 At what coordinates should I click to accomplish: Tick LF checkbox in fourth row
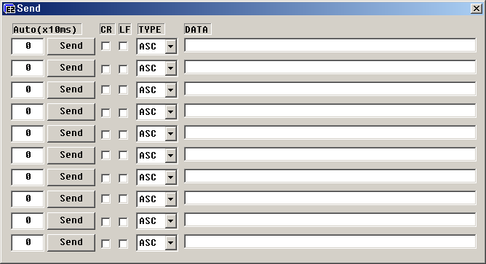tap(123, 113)
